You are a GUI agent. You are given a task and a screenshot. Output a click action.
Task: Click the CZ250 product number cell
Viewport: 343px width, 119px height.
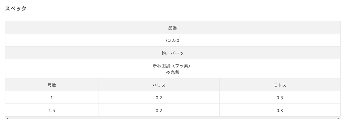click(173, 40)
